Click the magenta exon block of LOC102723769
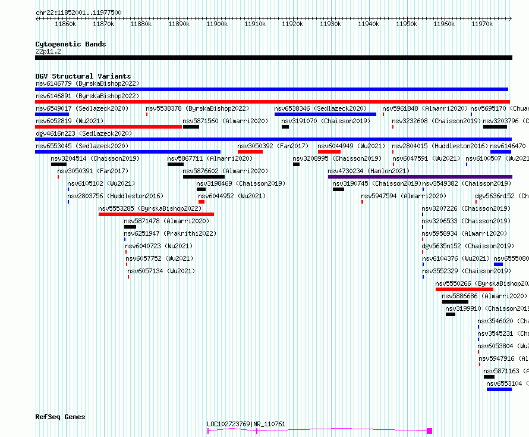This screenshot has height=437, width=529. 430,431
